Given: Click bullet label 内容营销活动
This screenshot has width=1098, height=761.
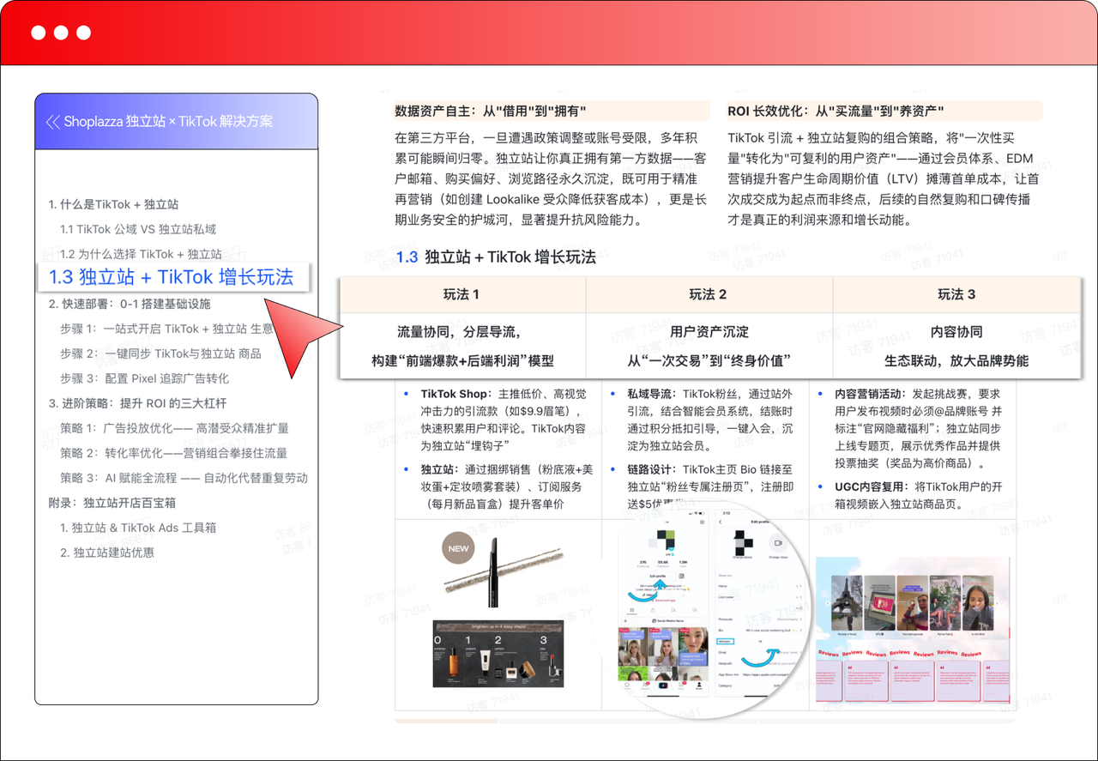Looking at the screenshot, I should (x=868, y=394).
